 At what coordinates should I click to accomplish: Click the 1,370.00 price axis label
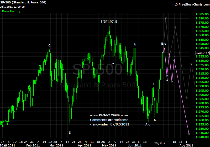click(202, 27)
